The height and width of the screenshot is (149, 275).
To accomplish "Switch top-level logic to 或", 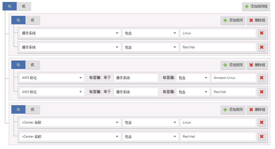I will point(24,6).
